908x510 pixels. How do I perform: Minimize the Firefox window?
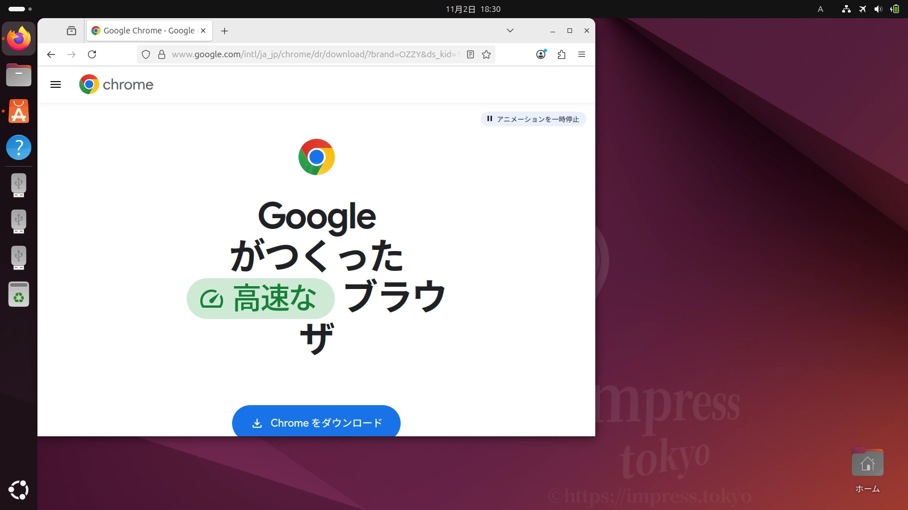click(552, 31)
